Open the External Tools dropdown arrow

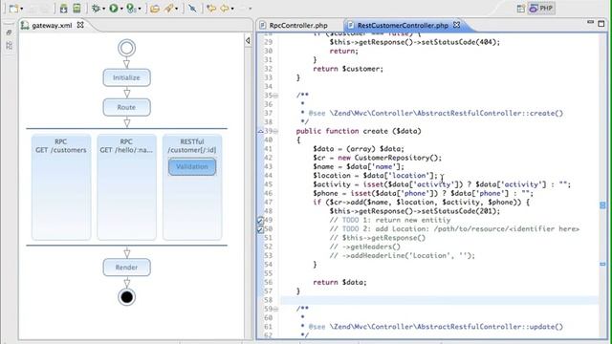[140, 9]
